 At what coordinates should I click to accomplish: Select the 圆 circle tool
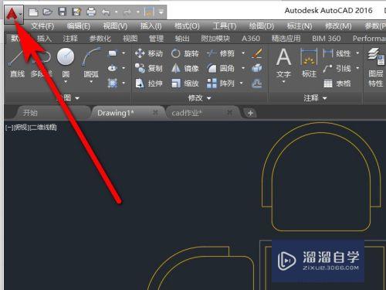(x=66, y=63)
